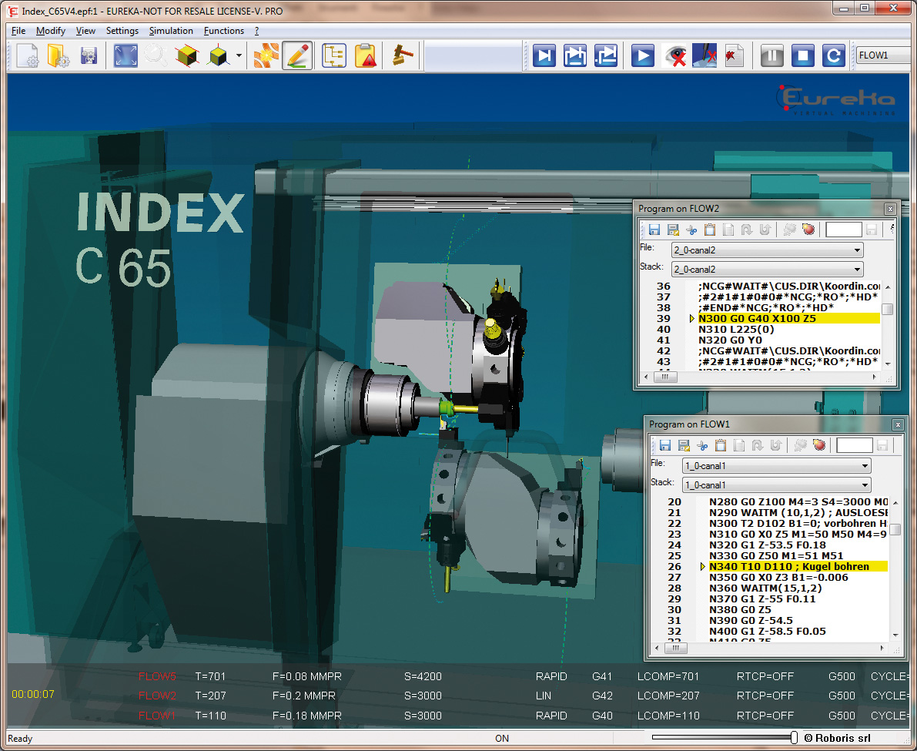The image size is (917, 751).
Task: Open the FLOW1 flow selector dropdown
Action: [884, 55]
